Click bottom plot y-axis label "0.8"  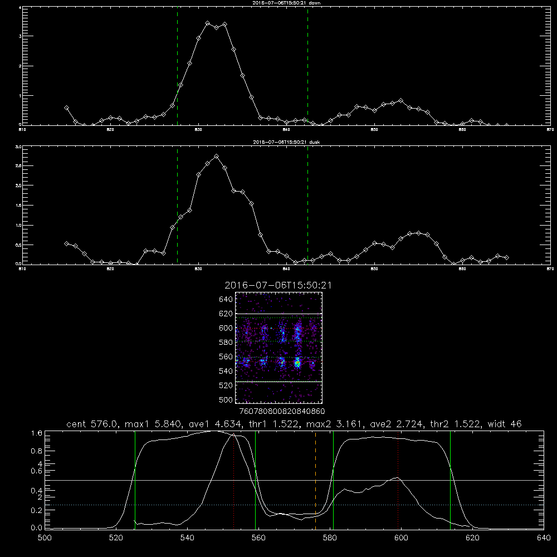point(37,451)
